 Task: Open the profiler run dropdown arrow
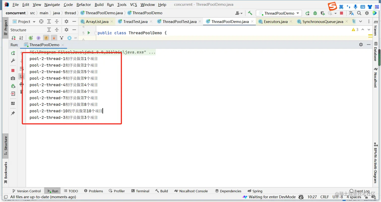[x=336, y=13]
